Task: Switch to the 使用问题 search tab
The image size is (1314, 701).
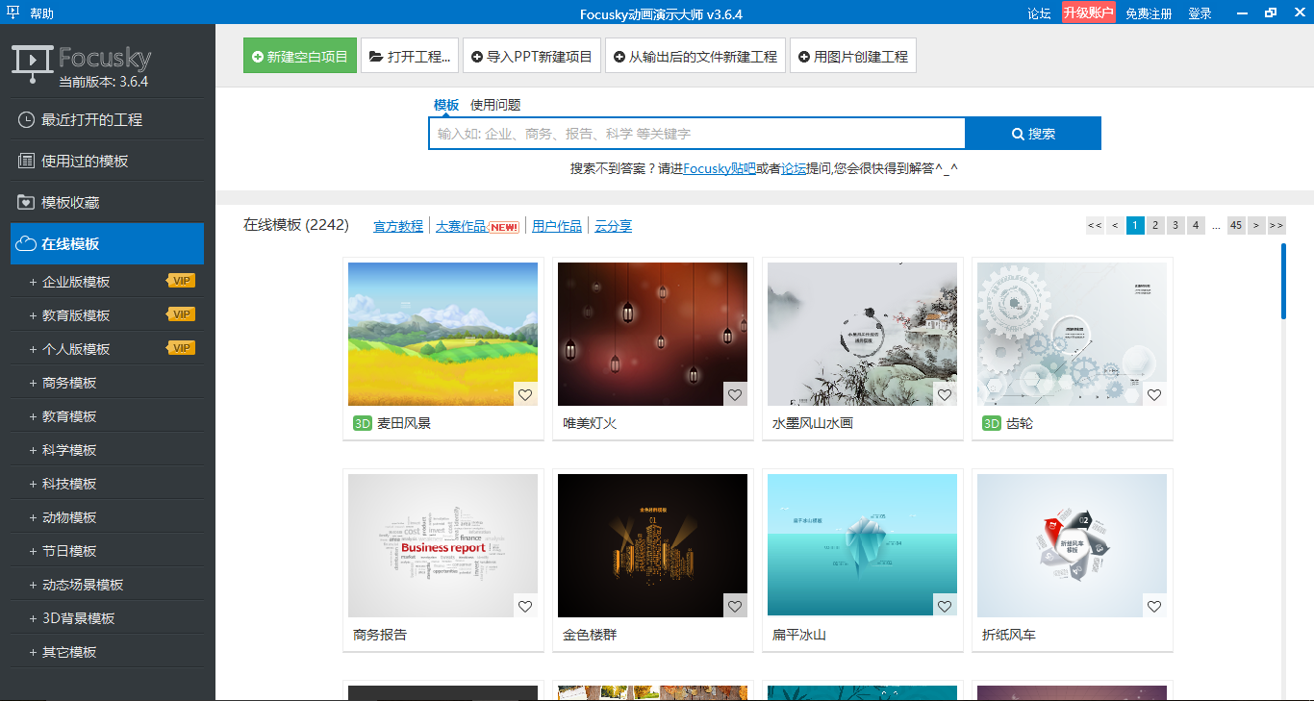Action: pos(495,105)
